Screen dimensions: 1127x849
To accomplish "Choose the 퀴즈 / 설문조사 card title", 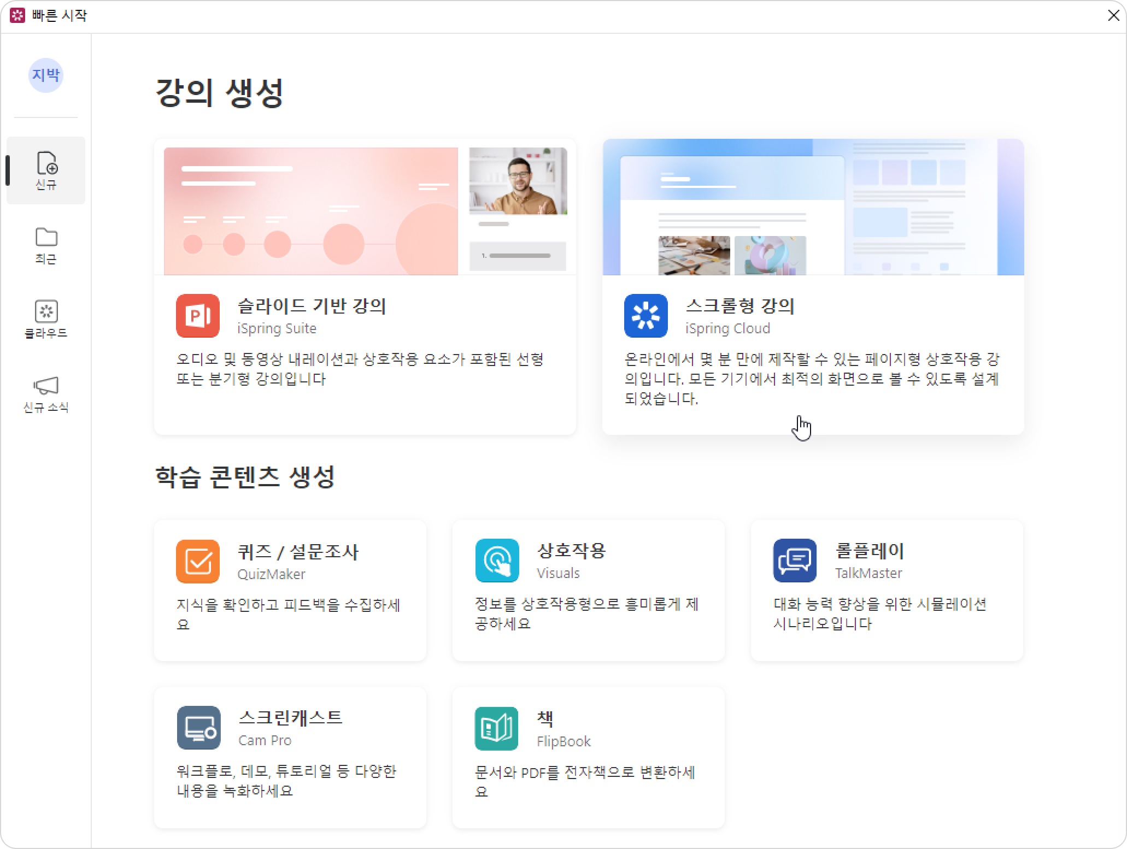I will click(298, 552).
